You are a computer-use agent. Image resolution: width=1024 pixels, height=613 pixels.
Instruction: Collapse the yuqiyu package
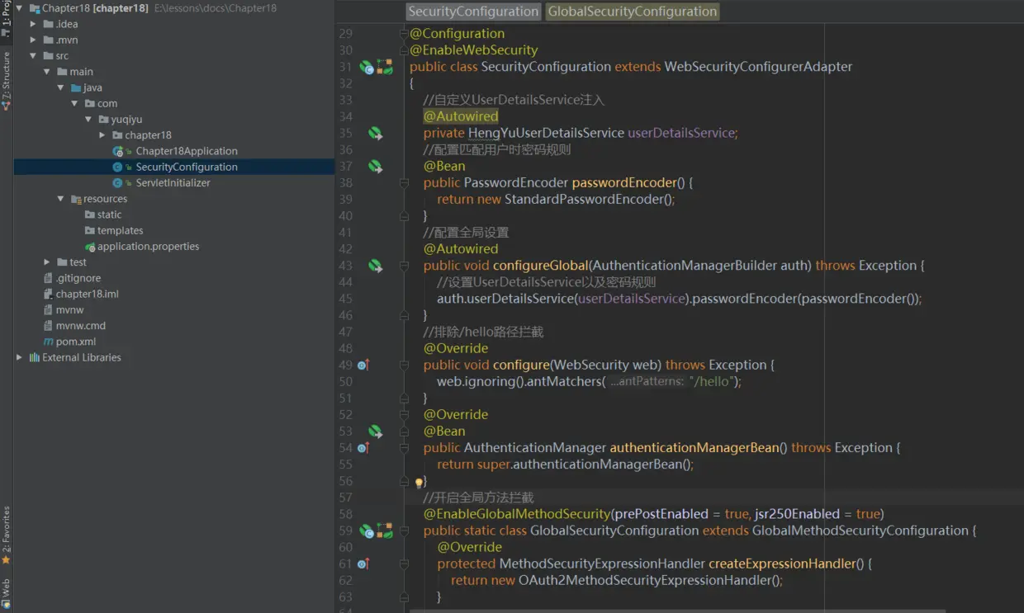pos(88,120)
